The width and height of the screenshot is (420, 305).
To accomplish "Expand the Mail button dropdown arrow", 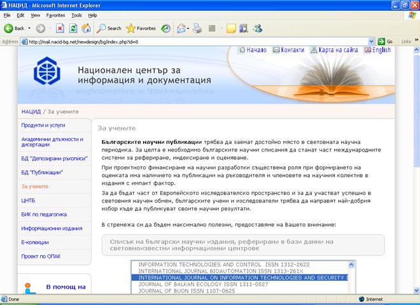I will (x=188, y=29).
